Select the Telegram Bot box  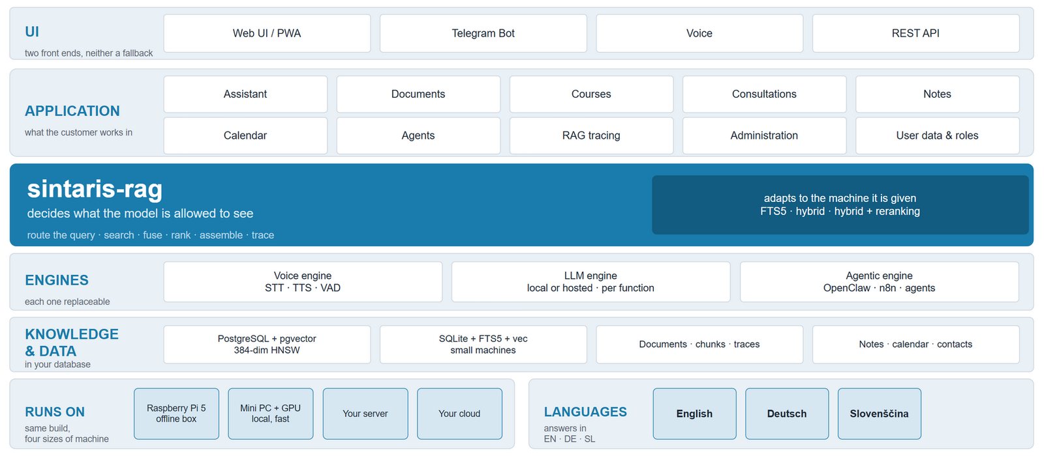click(484, 33)
